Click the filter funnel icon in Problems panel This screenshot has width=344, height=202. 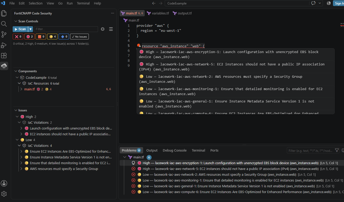337,151
